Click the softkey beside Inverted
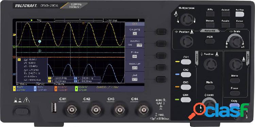The height and width of the screenshot is (127, 255). click(161, 44)
